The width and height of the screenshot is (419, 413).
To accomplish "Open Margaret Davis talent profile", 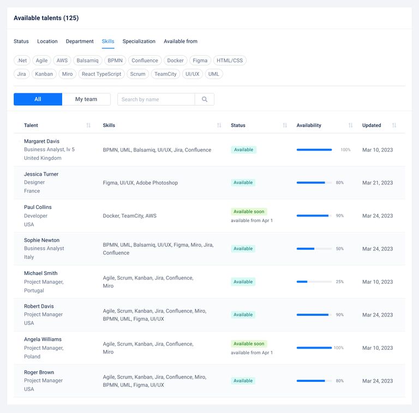I will coord(41,141).
